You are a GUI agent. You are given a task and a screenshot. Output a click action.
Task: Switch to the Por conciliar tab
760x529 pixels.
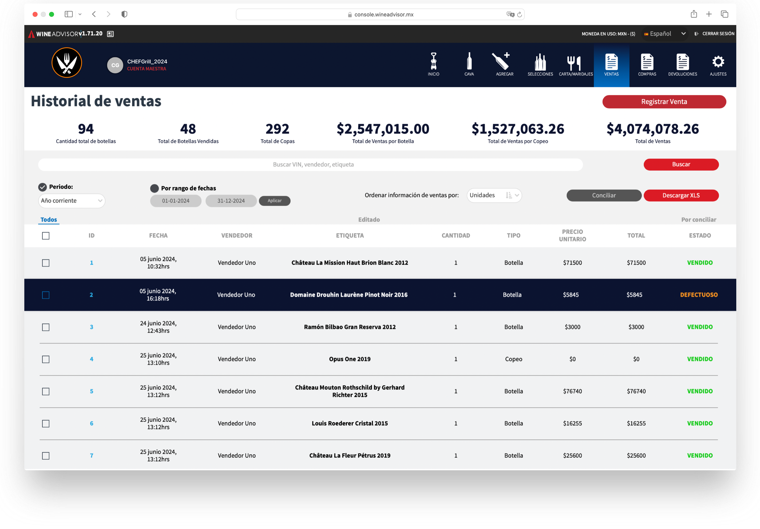(x=698, y=220)
